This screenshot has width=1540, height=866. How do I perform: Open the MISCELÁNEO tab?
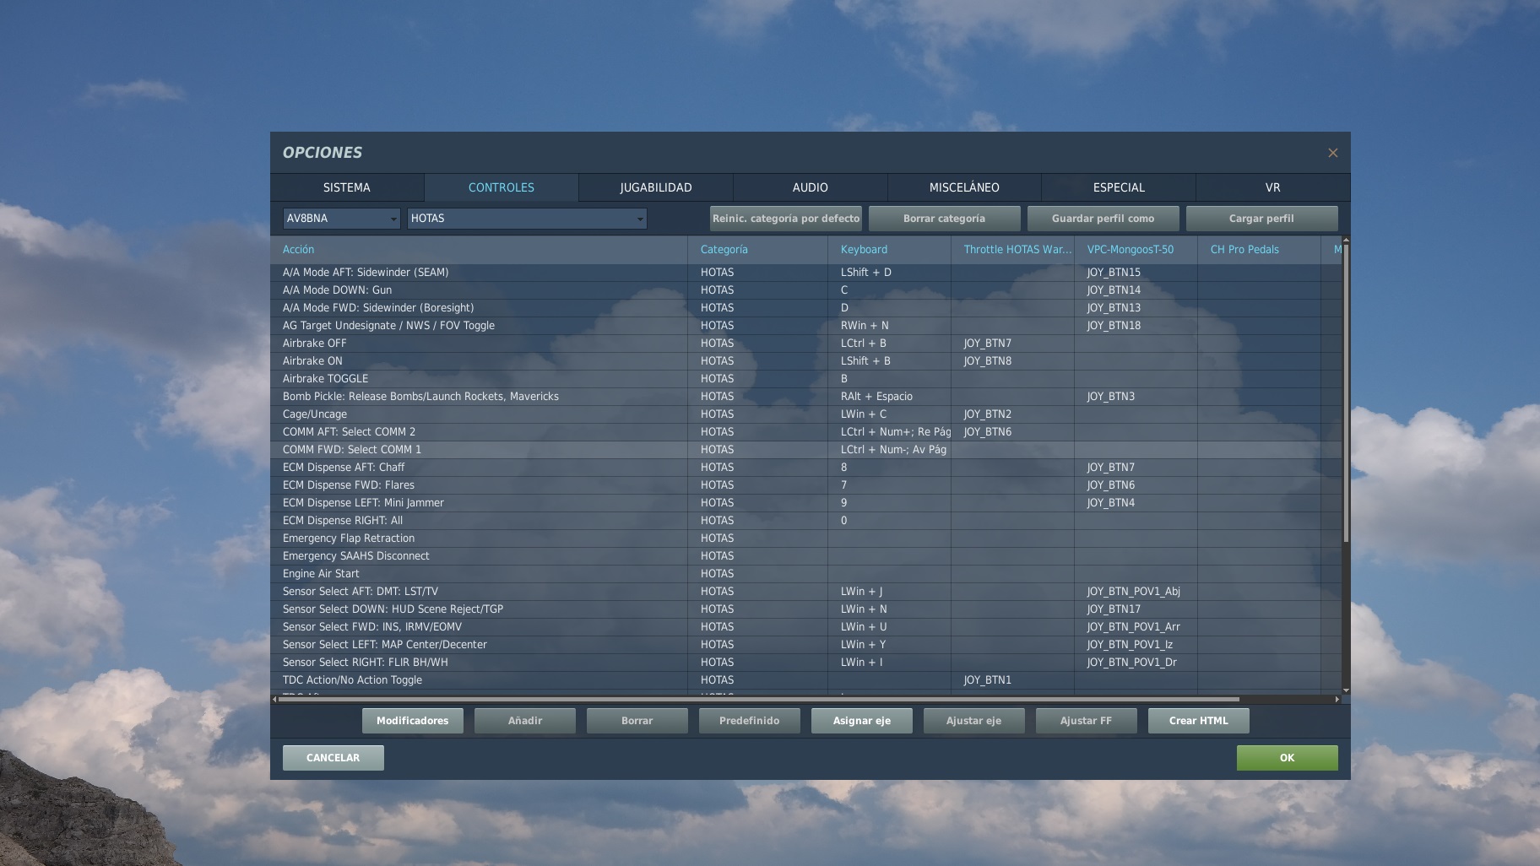pyautogui.click(x=964, y=187)
